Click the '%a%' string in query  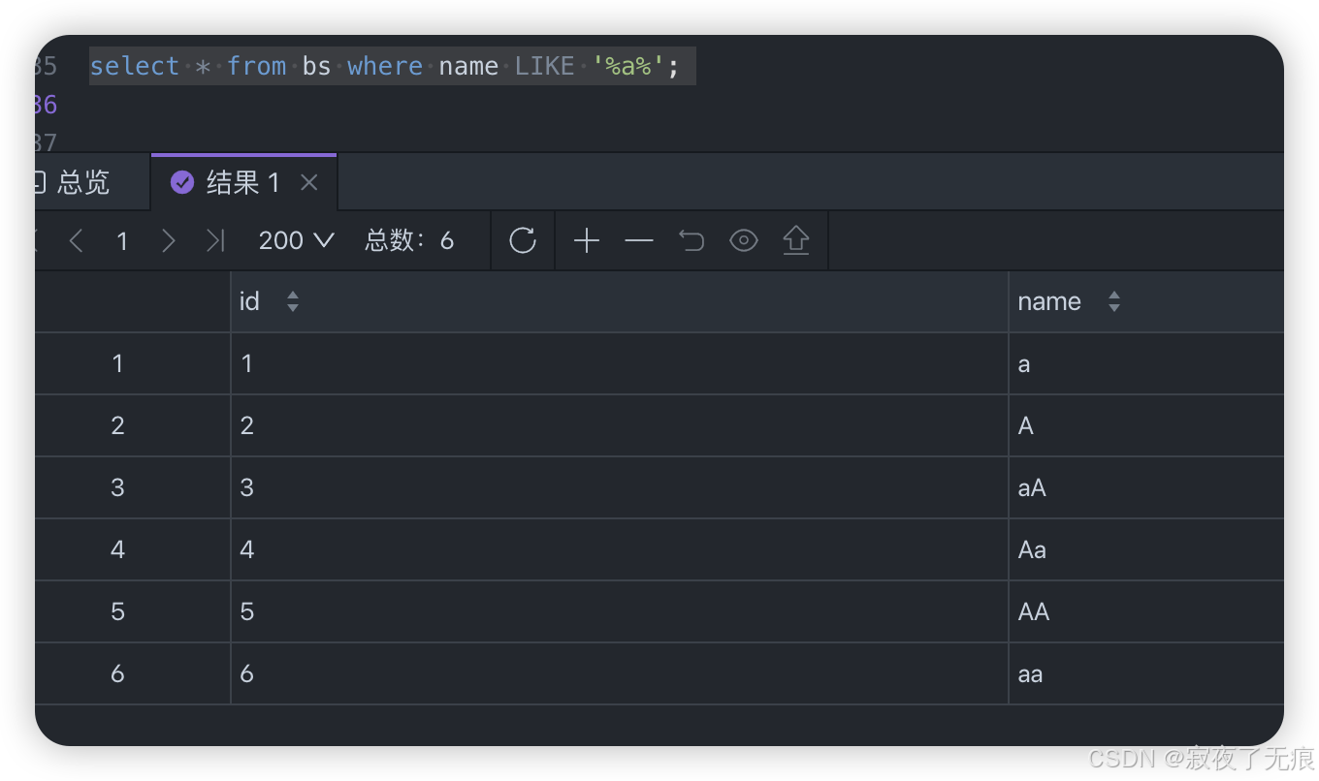tap(628, 66)
